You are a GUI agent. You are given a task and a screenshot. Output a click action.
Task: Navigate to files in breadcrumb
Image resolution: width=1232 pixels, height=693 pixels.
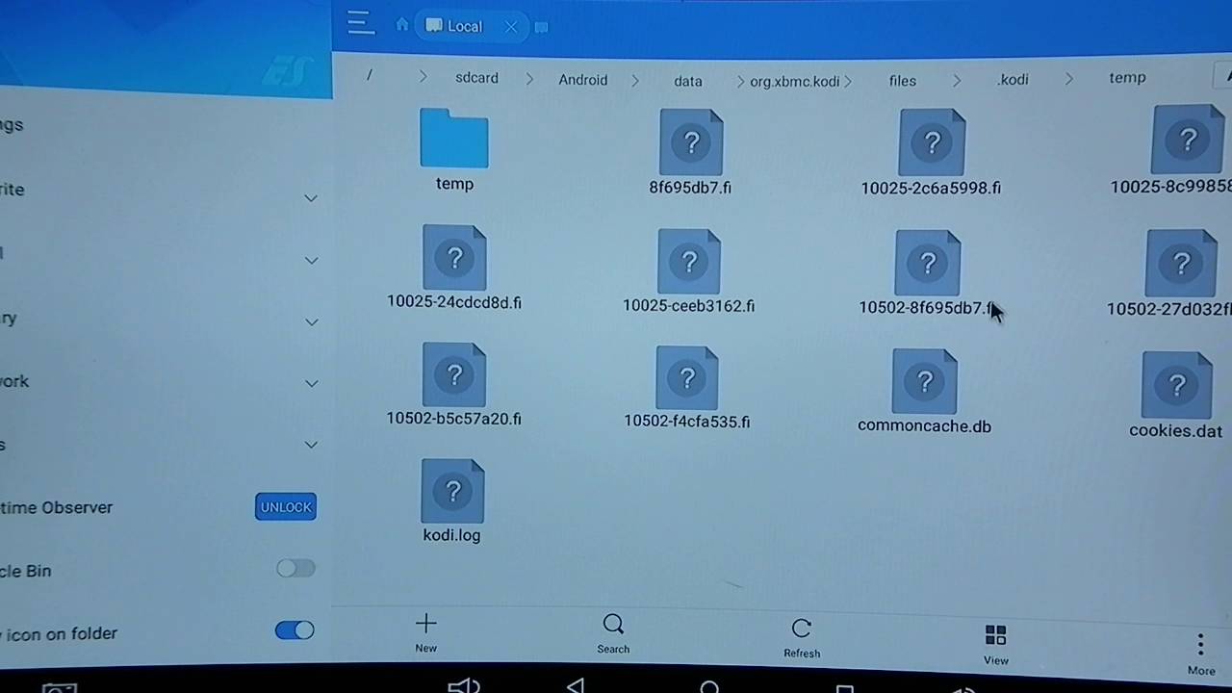coord(902,81)
